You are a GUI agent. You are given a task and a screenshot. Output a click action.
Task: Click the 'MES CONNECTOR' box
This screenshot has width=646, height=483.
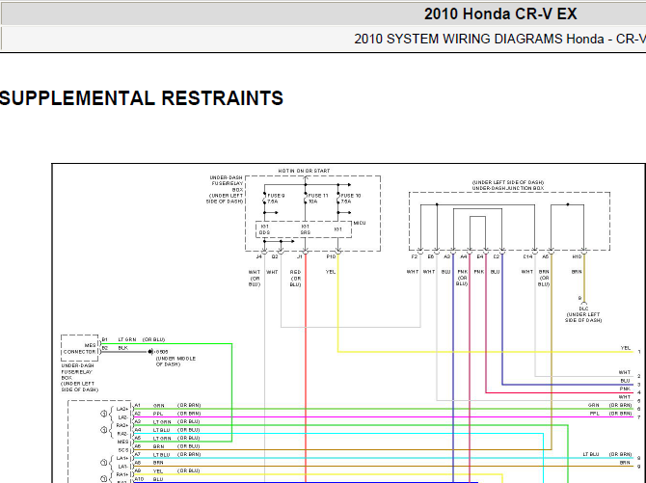point(79,348)
